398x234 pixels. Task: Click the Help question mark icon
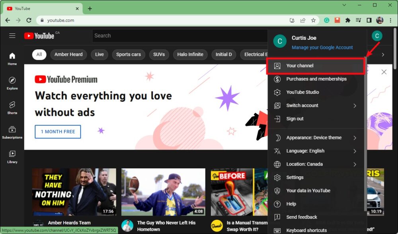pyautogui.click(x=277, y=204)
